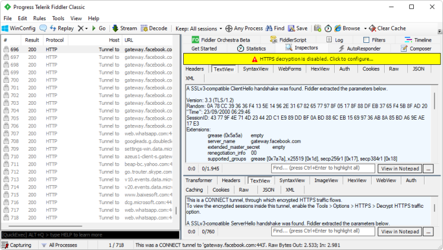Focus the response Find text field
Image resolution: width=443 pixels, height=250 pixels.
click(x=323, y=231)
